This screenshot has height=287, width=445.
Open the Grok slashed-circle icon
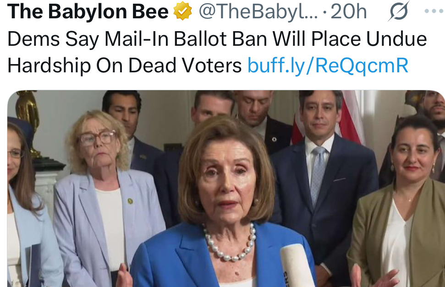pos(398,11)
